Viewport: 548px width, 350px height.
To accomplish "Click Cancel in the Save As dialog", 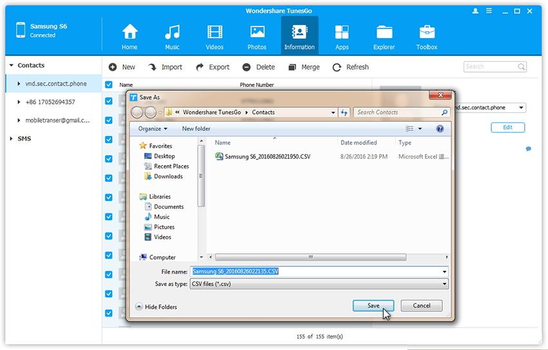I will pos(421,306).
